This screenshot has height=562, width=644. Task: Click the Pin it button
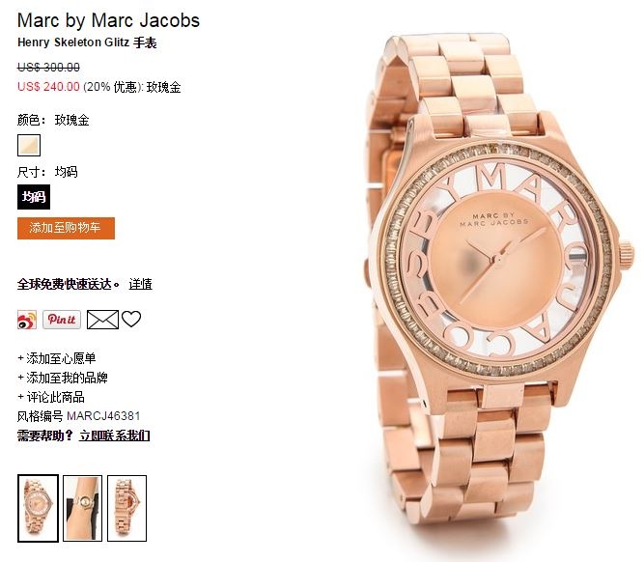point(62,320)
